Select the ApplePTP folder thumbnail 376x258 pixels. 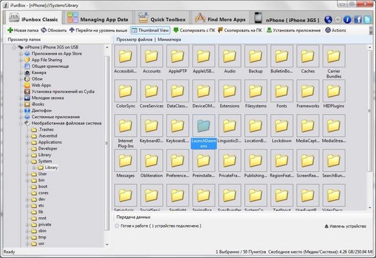178,56
